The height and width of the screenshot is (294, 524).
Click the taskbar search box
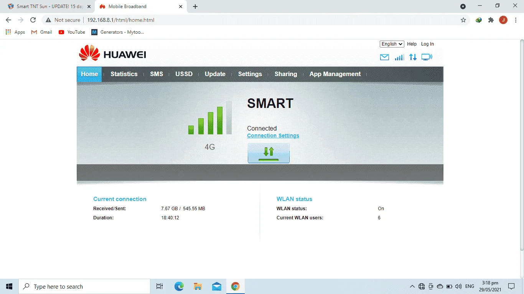coord(84,286)
